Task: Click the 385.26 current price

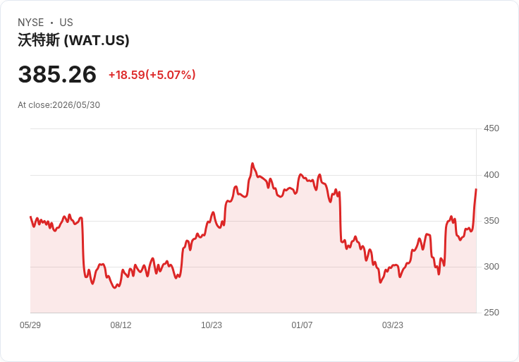Action: [57, 74]
